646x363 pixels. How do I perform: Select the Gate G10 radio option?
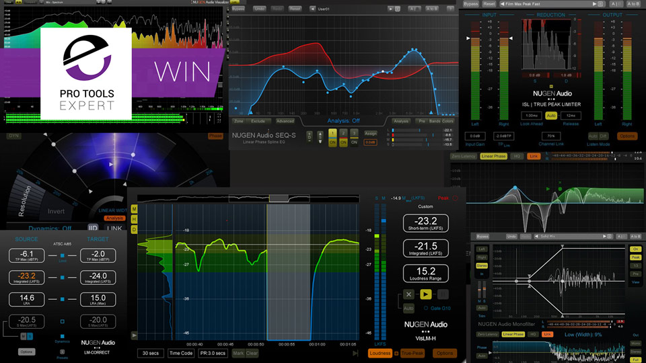pyautogui.click(x=426, y=309)
